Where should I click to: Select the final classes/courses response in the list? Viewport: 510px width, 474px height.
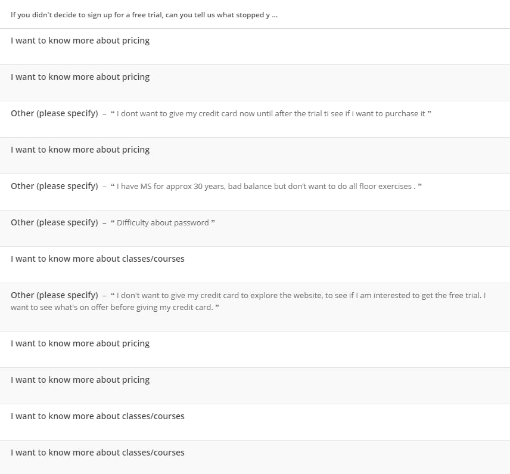[x=97, y=453]
